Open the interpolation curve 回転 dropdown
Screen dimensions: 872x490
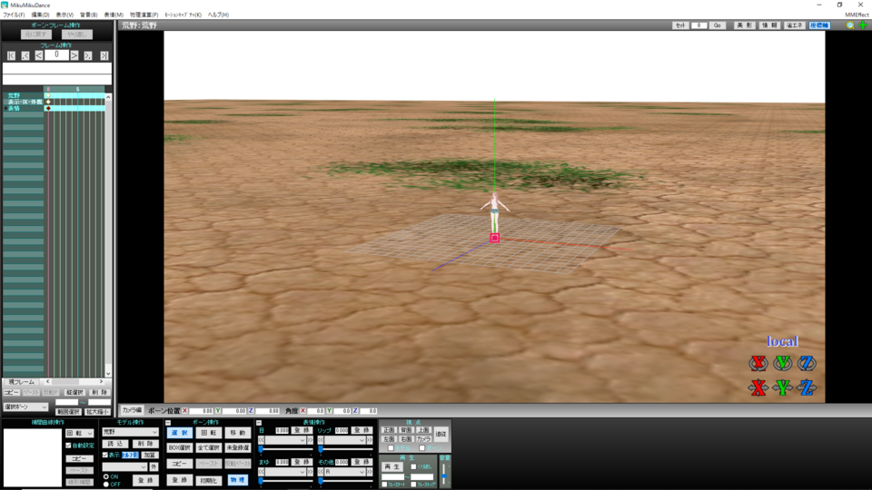(80, 433)
